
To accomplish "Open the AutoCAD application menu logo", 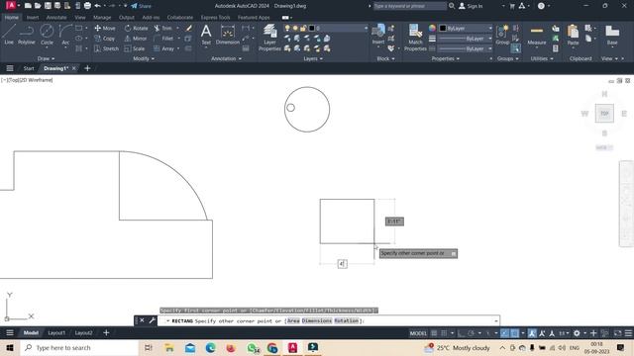I will pyautogui.click(x=11, y=5).
